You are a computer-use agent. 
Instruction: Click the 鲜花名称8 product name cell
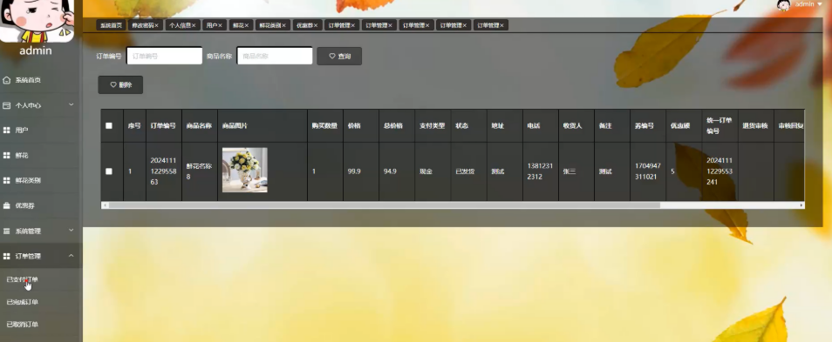[x=199, y=171]
